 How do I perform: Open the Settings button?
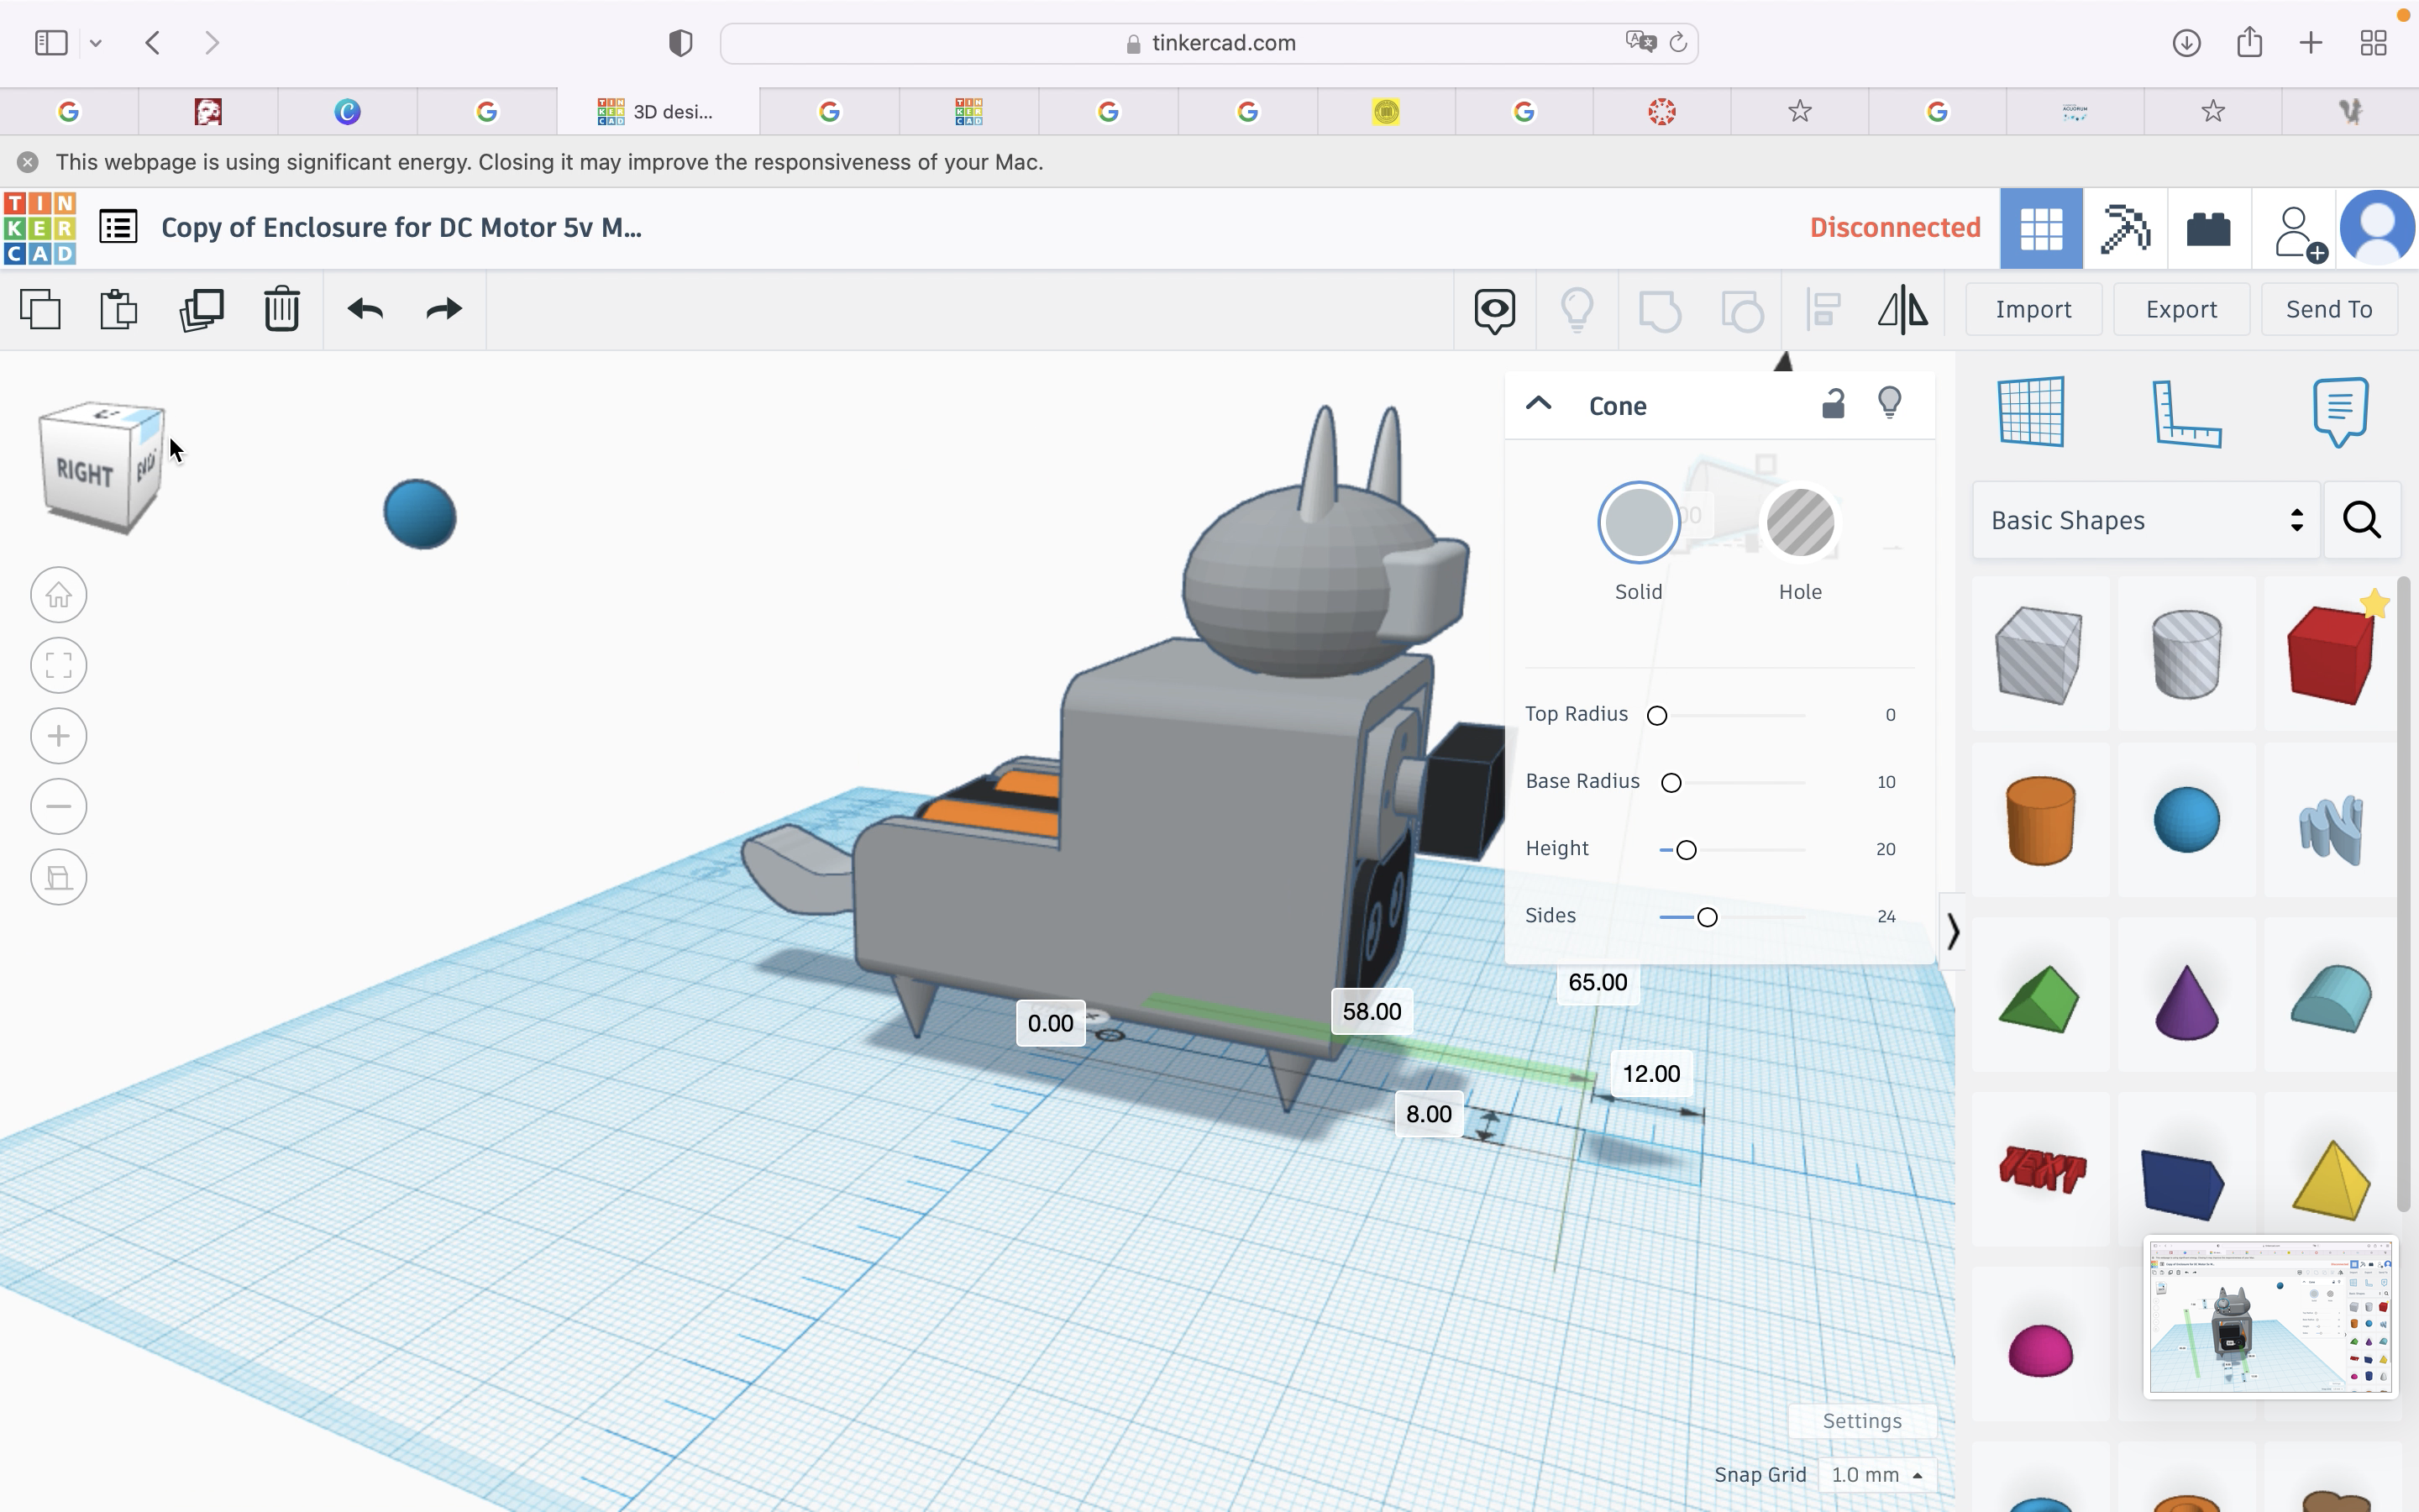pyautogui.click(x=1861, y=1421)
